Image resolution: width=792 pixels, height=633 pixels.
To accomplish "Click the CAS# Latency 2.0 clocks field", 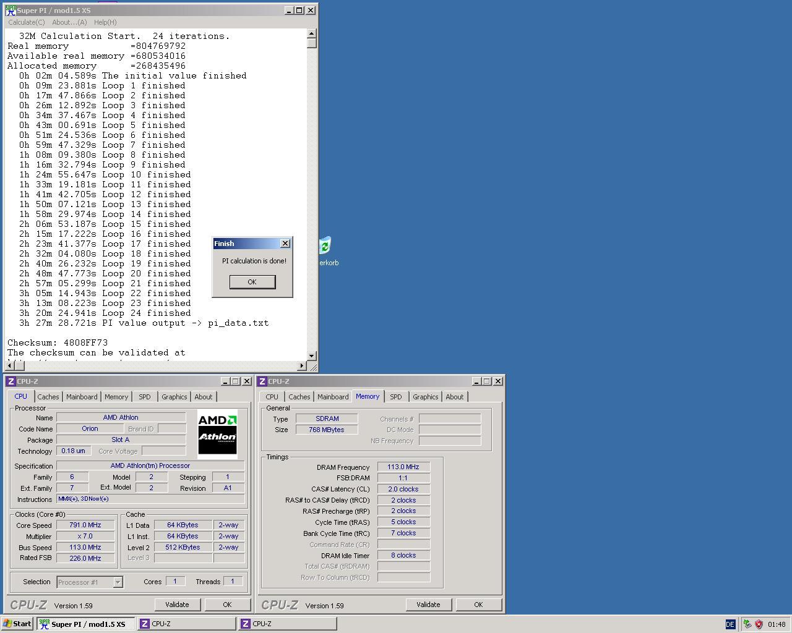I will coord(403,489).
